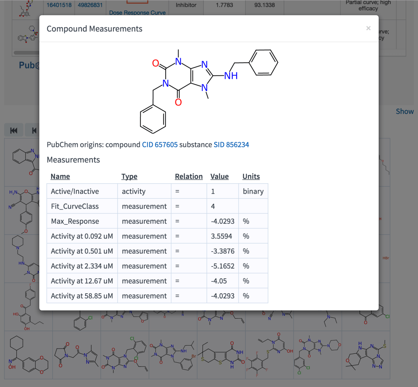The image size is (418, 387).
Task: Sort measurements by the Value column header
Action: (219, 177)
